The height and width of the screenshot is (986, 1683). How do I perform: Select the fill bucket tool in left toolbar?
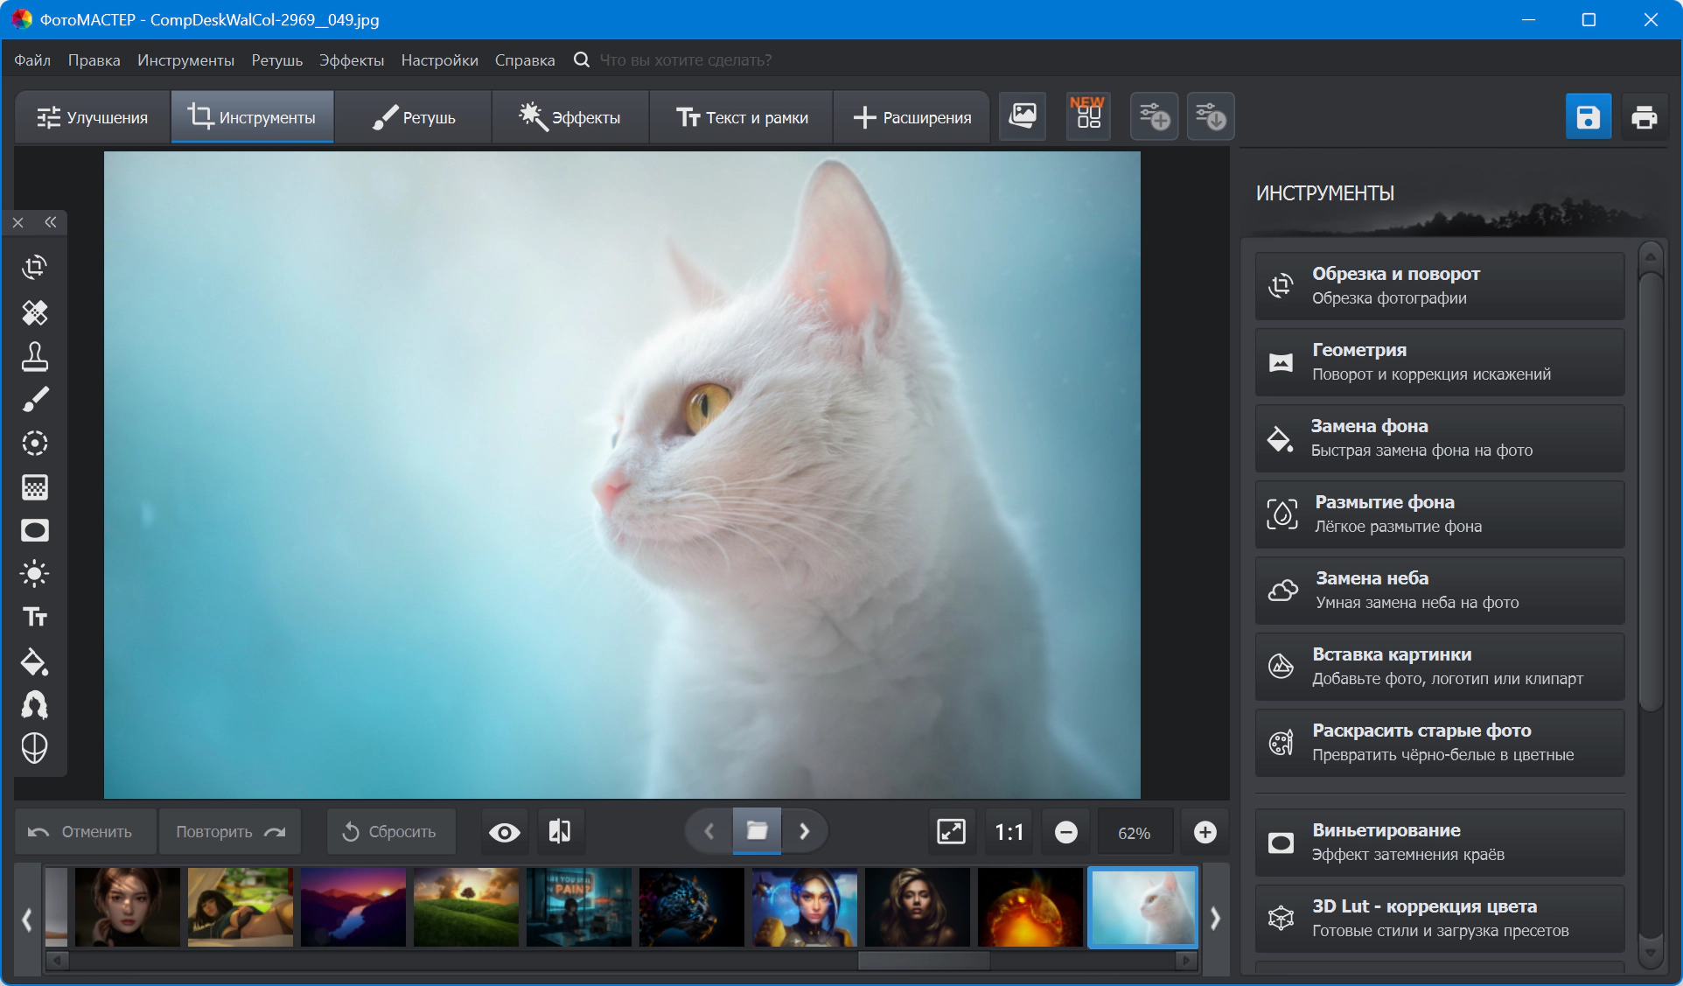click(34, 662)
